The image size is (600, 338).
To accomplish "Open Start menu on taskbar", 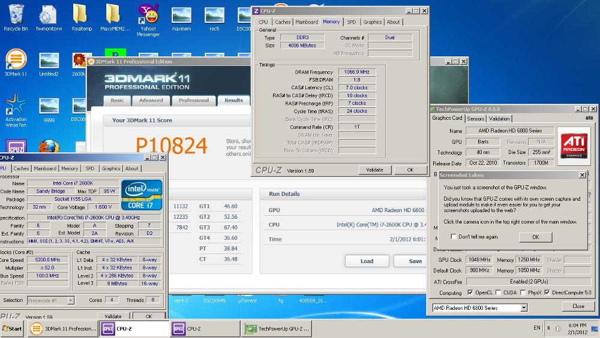I will click(12, 328).
